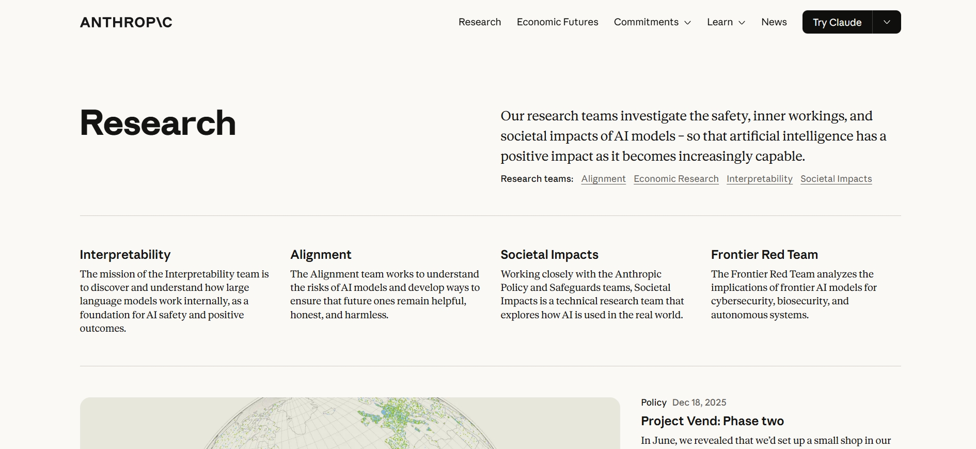Screen dimensions: 976x449
Task: Open the Frontier Red Team heading
Action: [x=764, y=255]
